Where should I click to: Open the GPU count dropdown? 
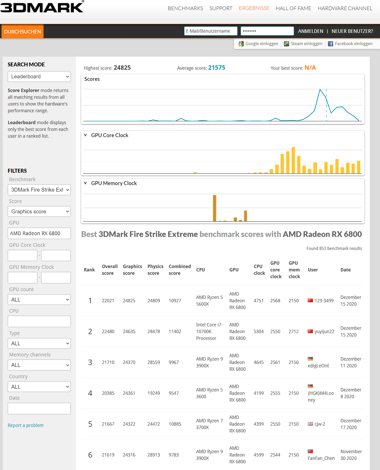(x=39, y=300)
